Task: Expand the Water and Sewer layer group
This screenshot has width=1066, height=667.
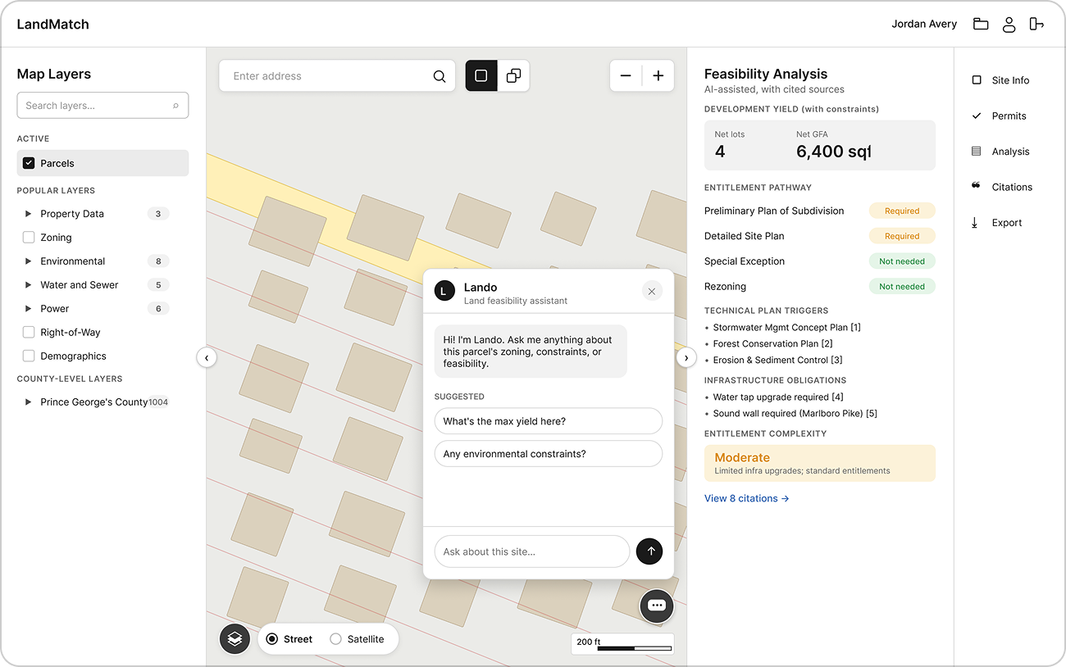Action: [x=29, y=285]
